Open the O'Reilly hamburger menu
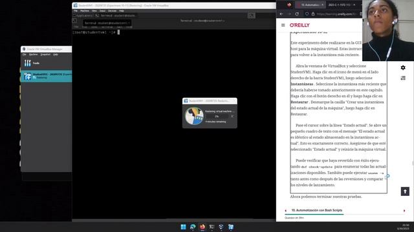The image size is (414, 232). pos(283,25)
